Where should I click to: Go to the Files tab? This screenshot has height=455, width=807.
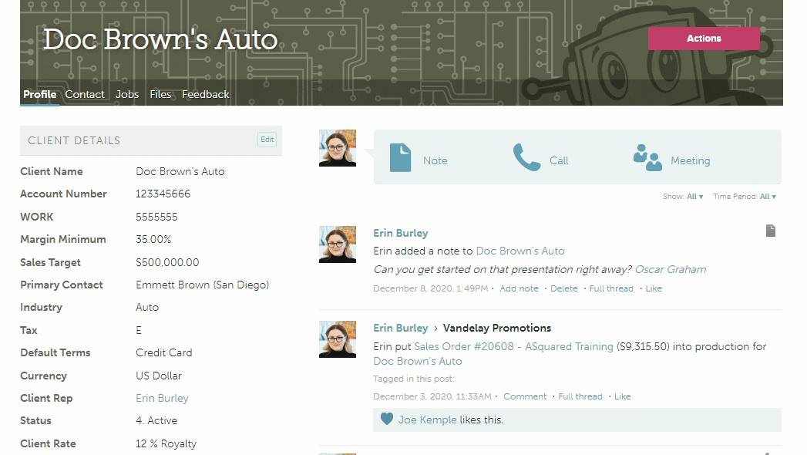point(160,94)
